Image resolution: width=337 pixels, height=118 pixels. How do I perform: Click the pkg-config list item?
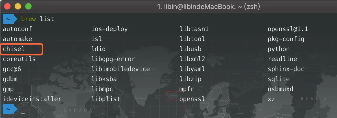pos(286,39)
